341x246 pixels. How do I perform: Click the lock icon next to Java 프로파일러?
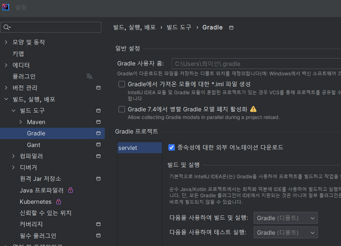71,190
